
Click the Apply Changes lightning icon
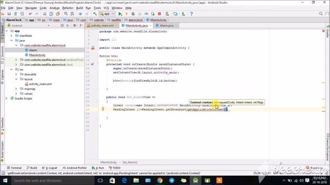pyautogui.click(x=126, y=14)
